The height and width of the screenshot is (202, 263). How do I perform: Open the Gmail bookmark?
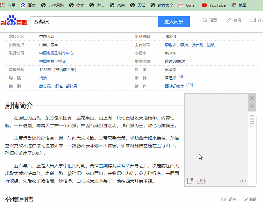pos(188,5)
